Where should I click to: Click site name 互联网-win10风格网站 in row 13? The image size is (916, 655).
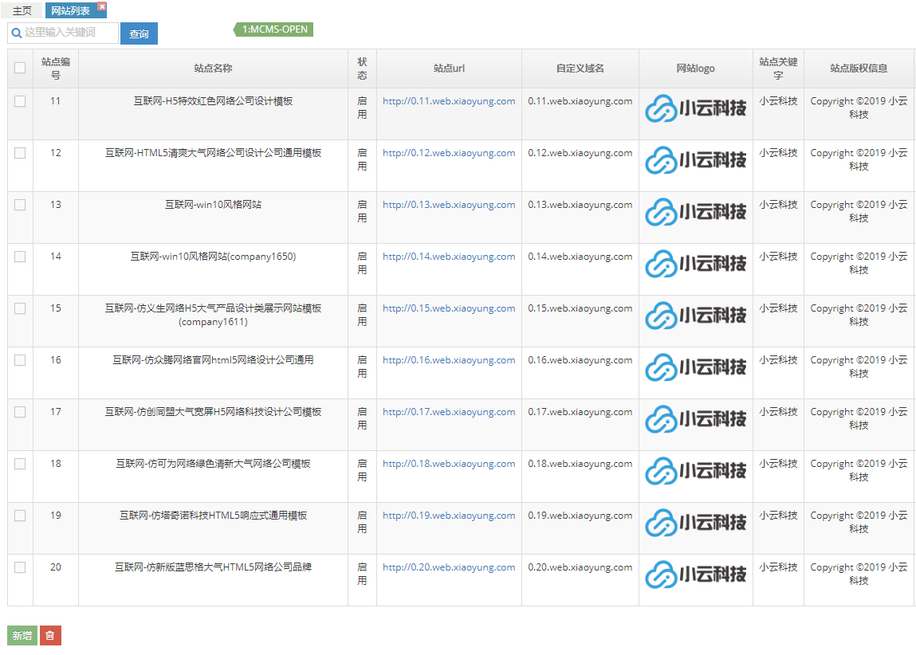pyautogui.click(x=213, y=205)
